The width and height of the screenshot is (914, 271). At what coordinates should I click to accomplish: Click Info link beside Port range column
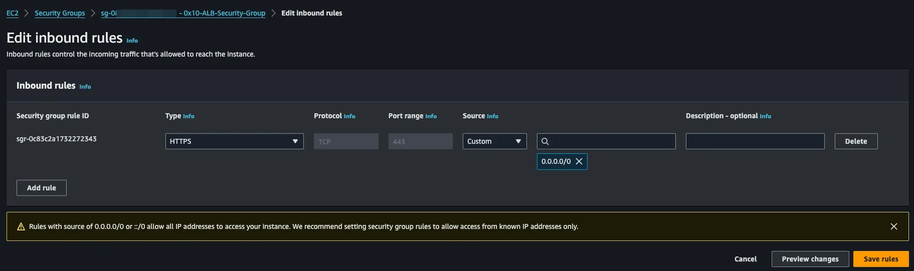coord(431,116)
